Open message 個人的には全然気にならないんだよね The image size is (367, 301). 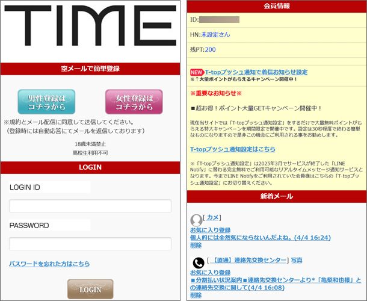coord(259,238)
